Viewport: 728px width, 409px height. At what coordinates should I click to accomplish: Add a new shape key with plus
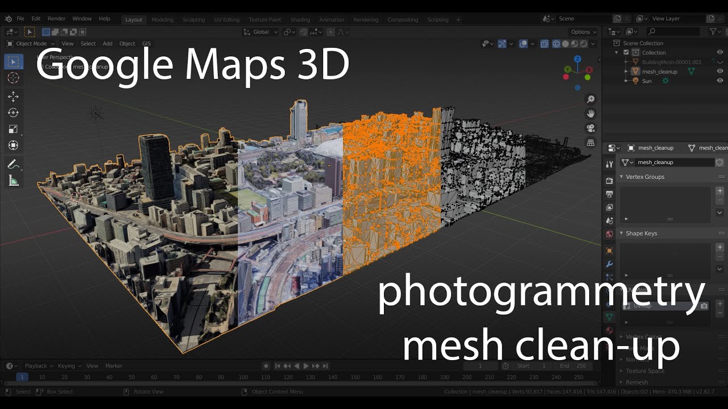pos(719,247)
